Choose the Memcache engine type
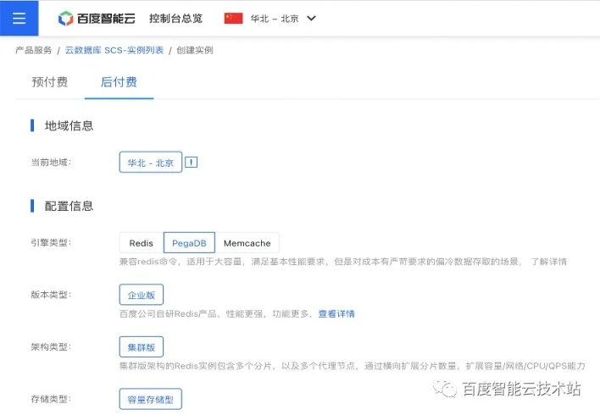Viewport: 600px width, 415px height. click(247, 243)
